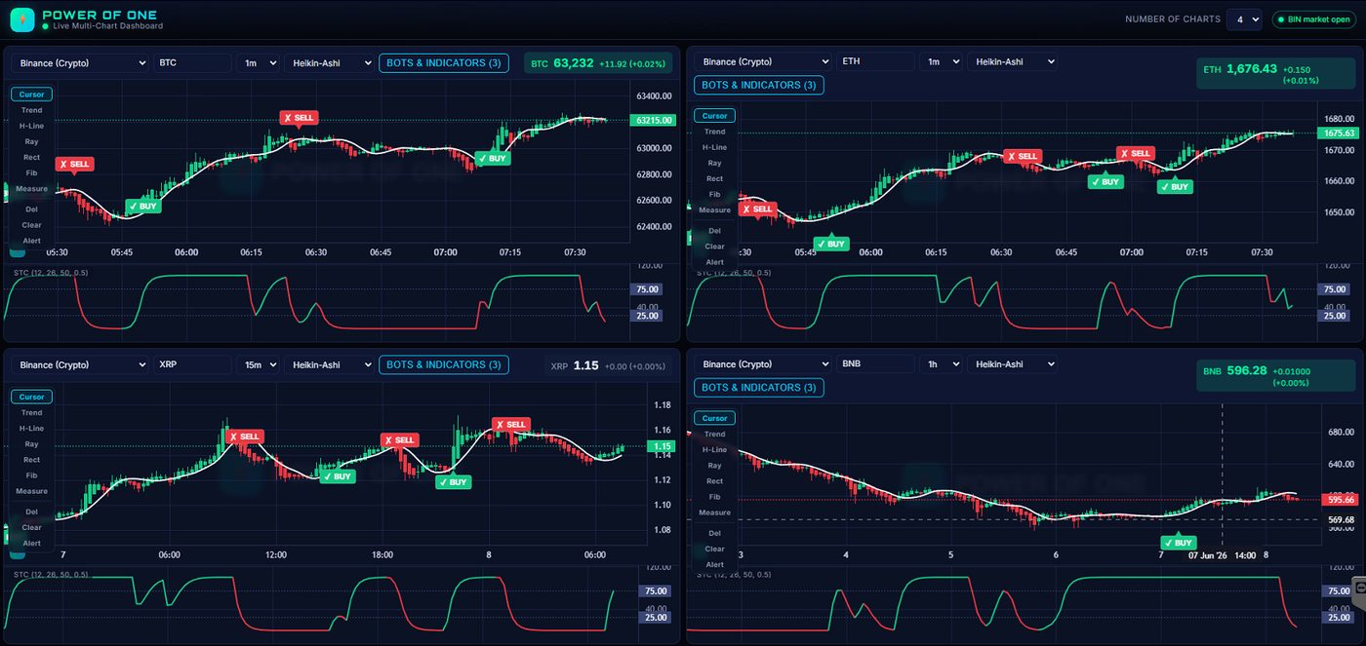Select the Ray tool in the BTC chart

[x=31, y=141]
